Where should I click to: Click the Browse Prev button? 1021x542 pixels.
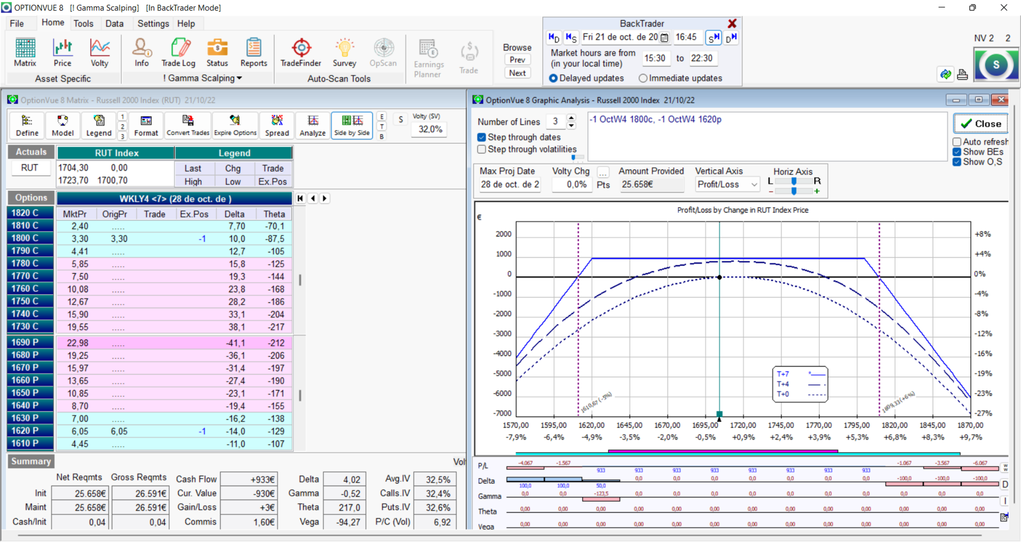pos(517,60)
